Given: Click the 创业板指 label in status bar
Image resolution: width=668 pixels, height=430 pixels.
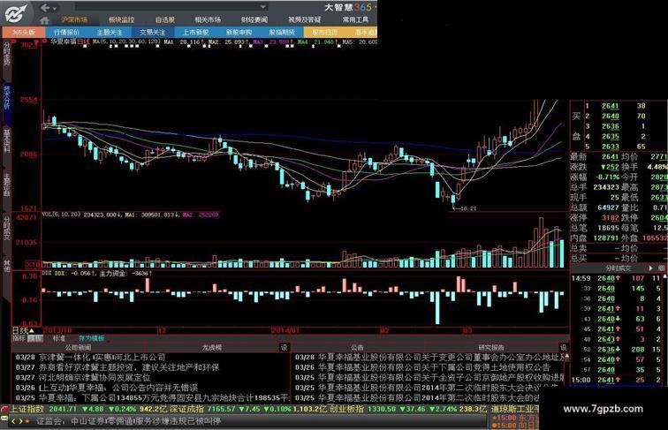Looking at the screenshot, I should pyautogui.click(x=347, y=409).
